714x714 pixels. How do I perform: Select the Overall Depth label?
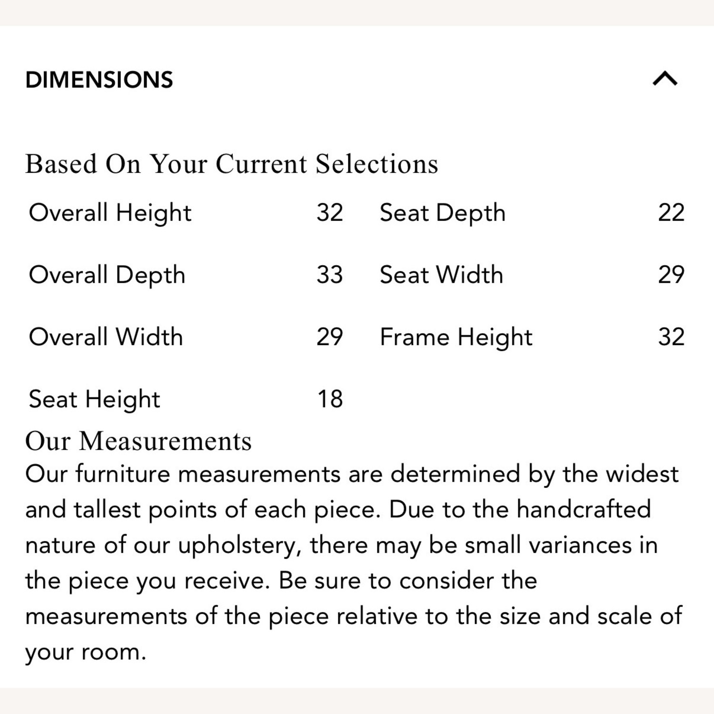[107, 275]
